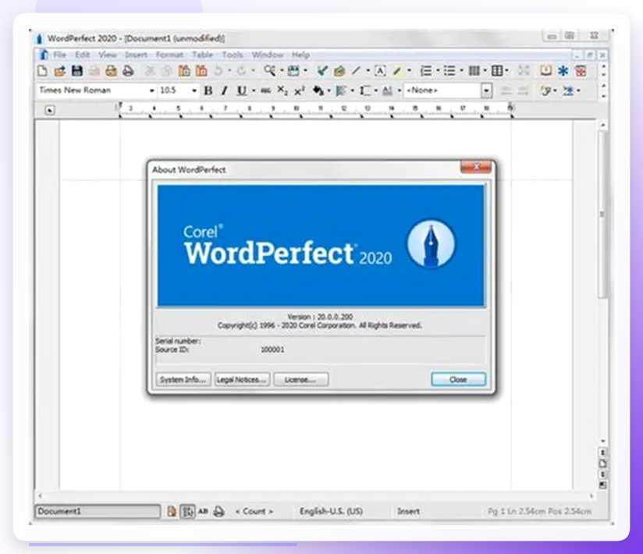Open the Format menu
643x554 pixels.
pos(169,55)
